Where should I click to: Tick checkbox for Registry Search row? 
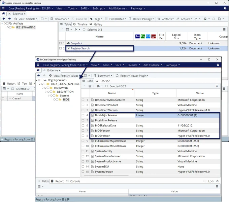pyautogui.click(x=61, y=48)
